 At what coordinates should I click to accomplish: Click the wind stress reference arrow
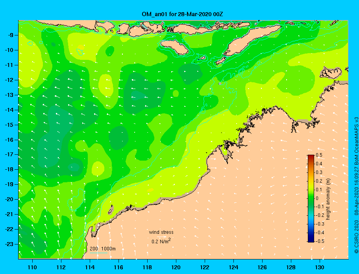coord(162,237)
